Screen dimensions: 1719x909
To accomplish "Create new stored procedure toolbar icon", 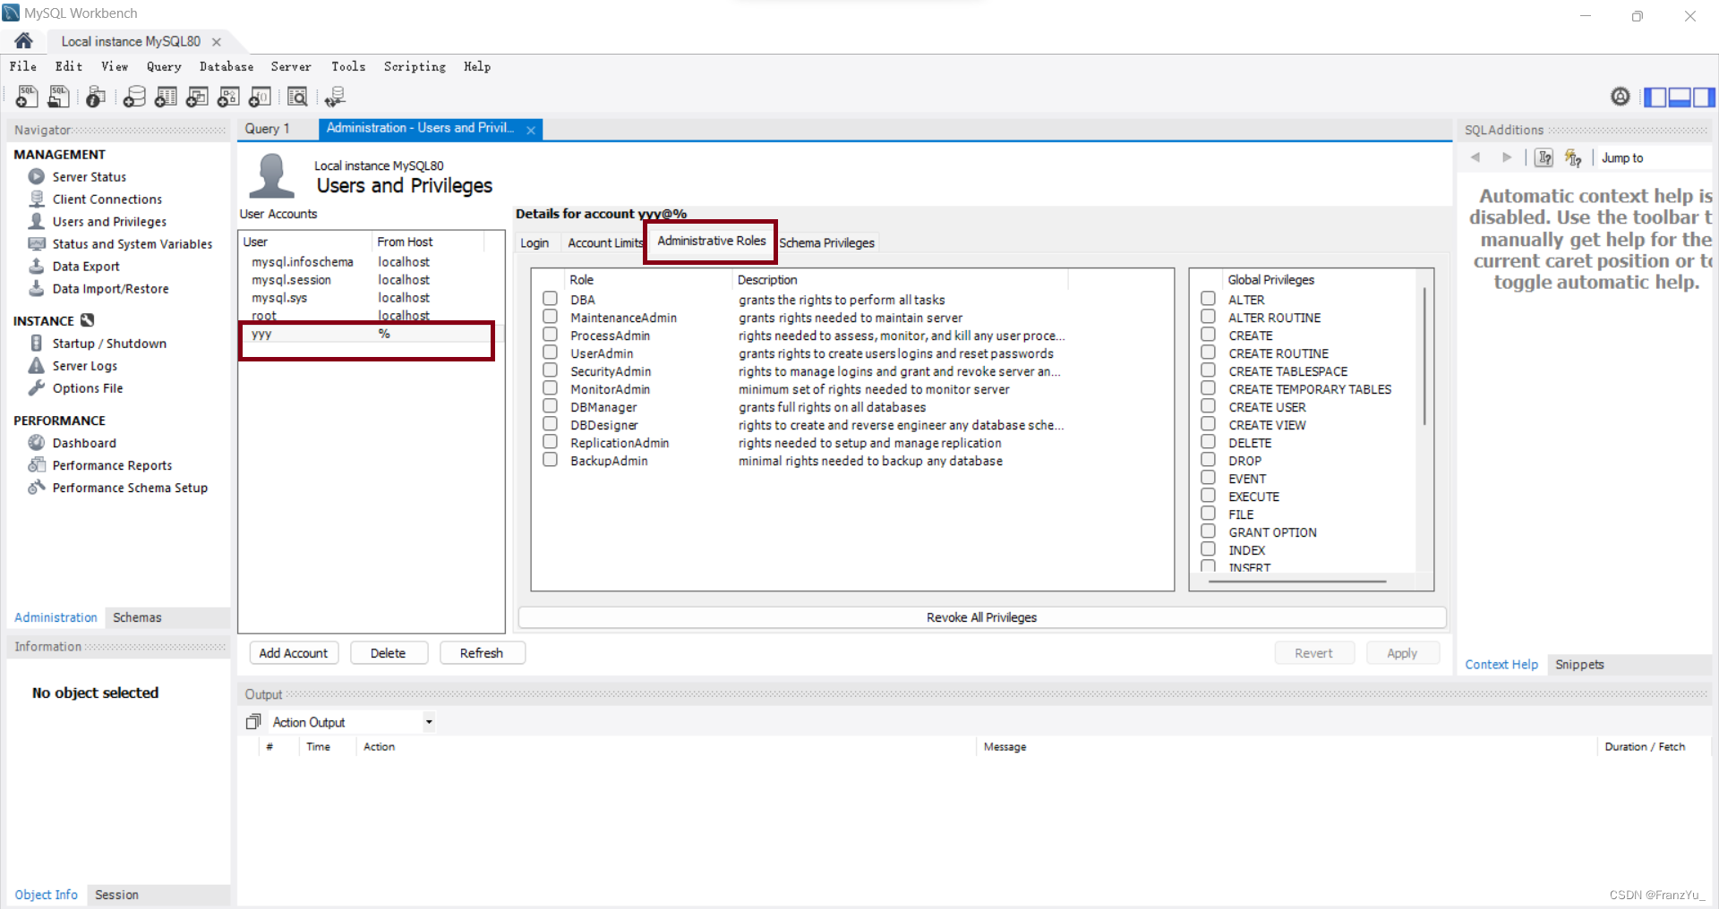I will pyautogui.click(x=228, y=97).
